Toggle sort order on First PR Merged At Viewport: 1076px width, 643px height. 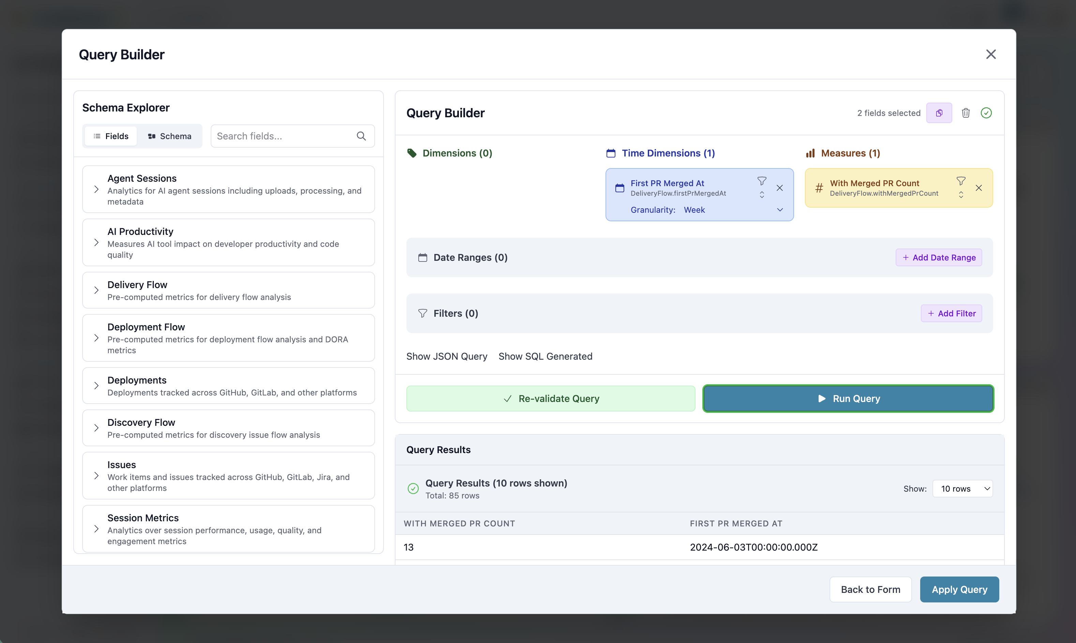click(x=762, y=195)
